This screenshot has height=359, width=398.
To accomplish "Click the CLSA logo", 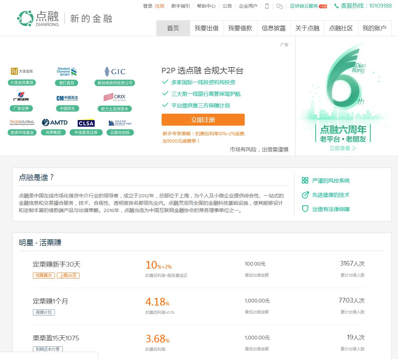I will click(x=86, y=123).
